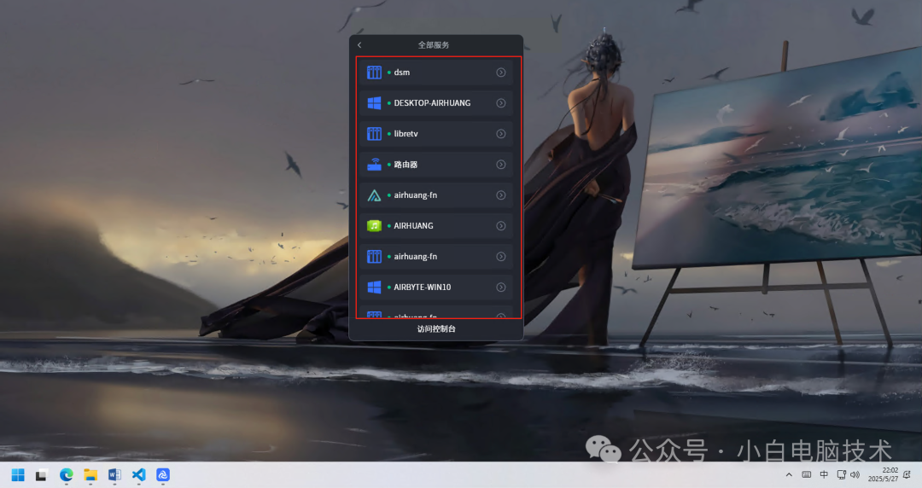Select the airhuang-fn name beside the triangle logo
Screen dimensions: 922x488
(x=415, y=195)
